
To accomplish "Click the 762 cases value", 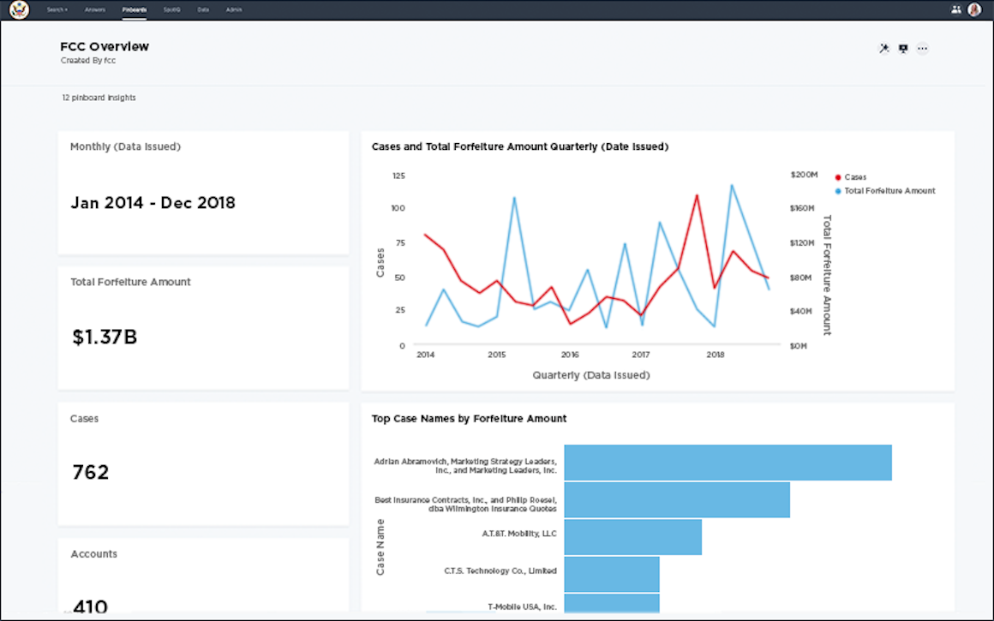I will tap(91, 472).
